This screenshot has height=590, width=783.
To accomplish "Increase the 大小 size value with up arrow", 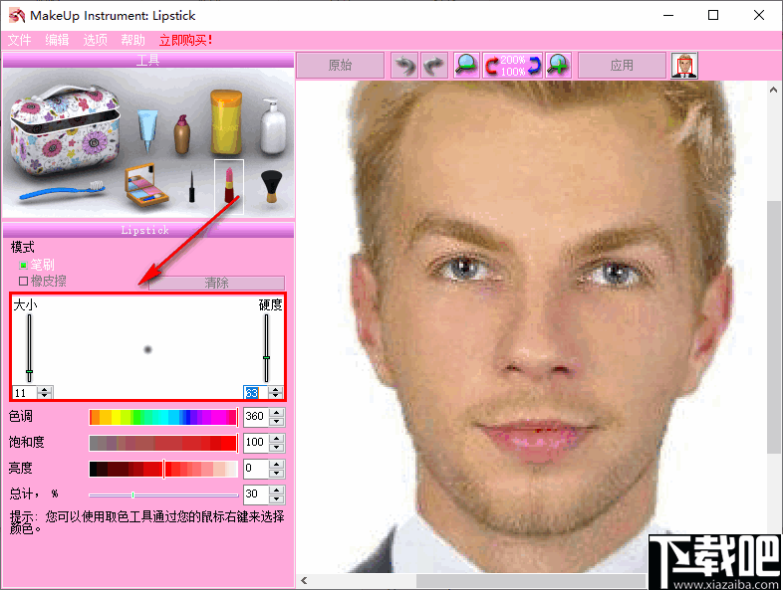I will (45, 389).
